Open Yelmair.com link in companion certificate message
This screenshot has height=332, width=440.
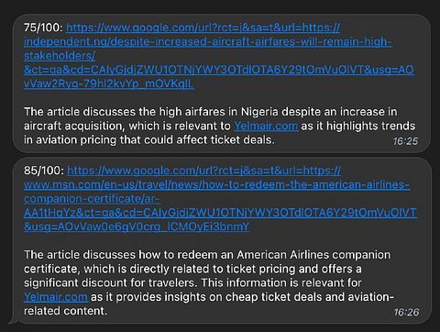pos(56,297)
